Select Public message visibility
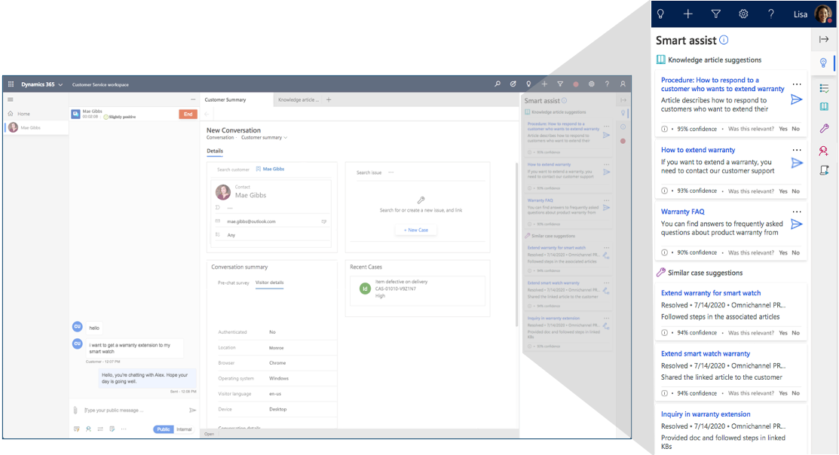This screenshot has height=455, width=839. pos(164,429)
